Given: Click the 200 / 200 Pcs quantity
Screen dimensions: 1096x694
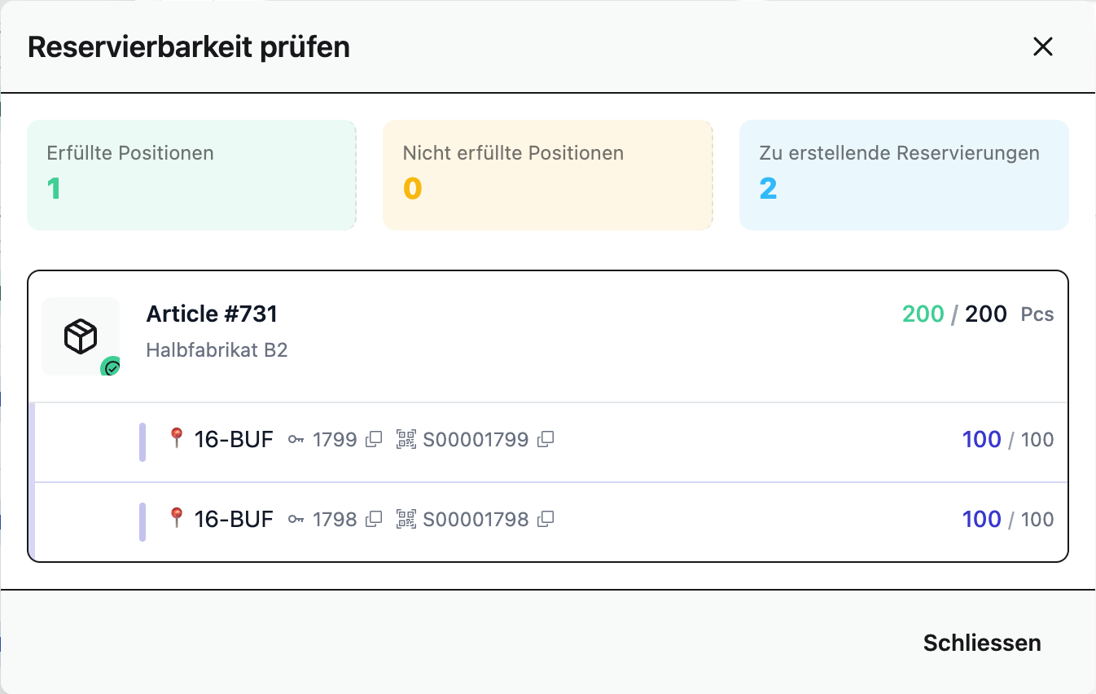Looking at the screenshot, I should [x=978, y=314].
